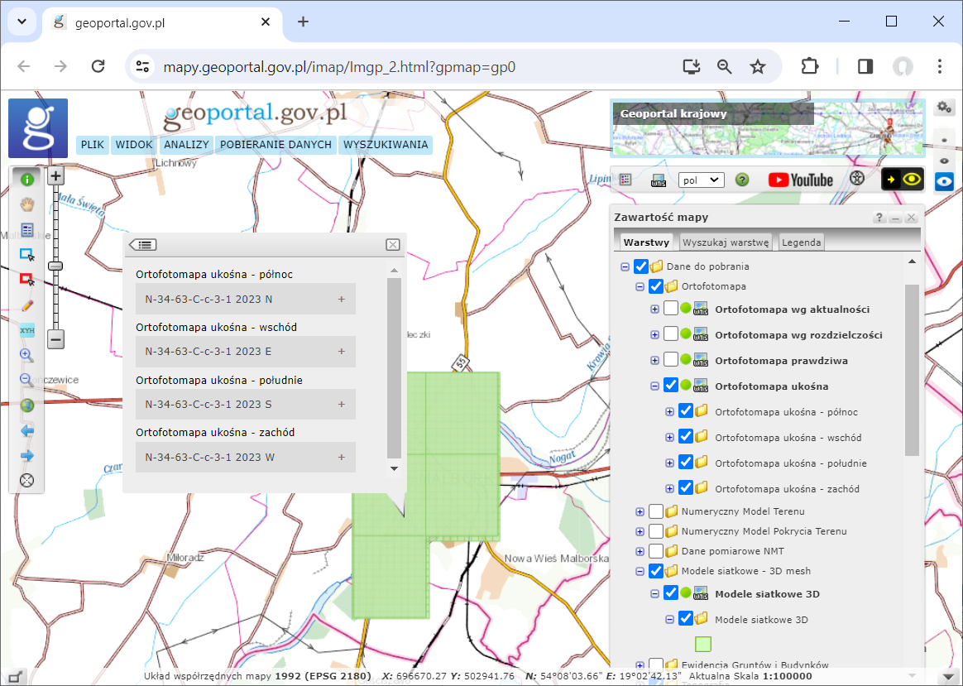Screen dimensions: 963x686
Task: Click the green info identify tool
Action: click(x=26, y=179)
